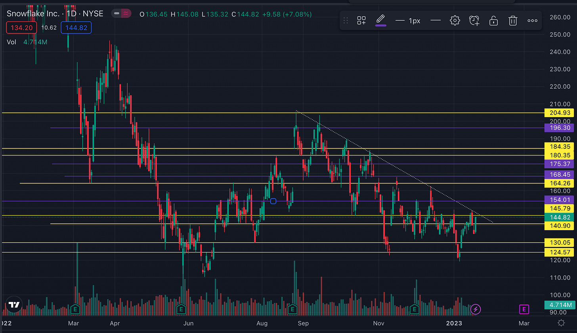
Task: Select the 154.01 purple price label
Action: click(560, 200)
